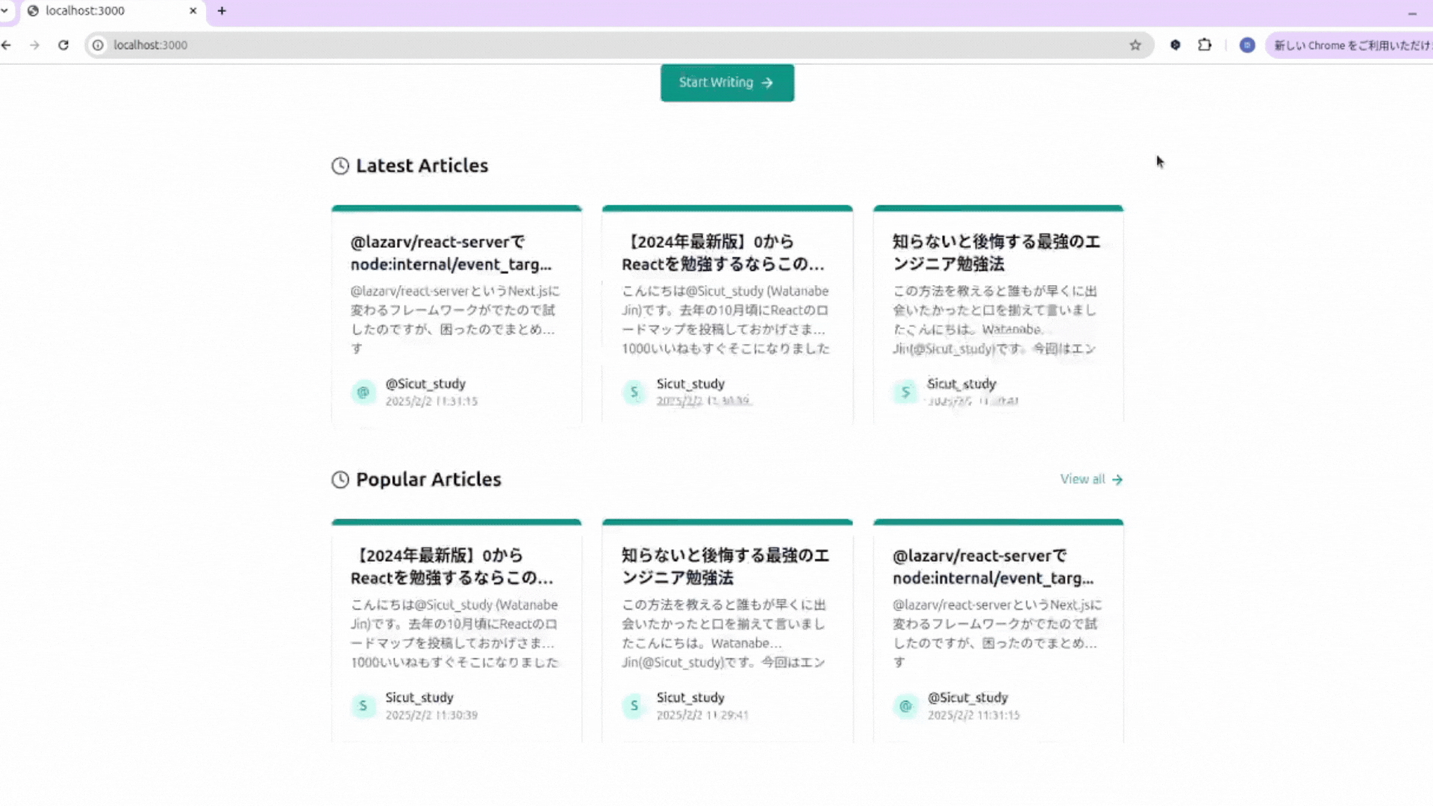Click inside the address bar
Image resolution: width=1433 pixels, height=806 pixels.
coord(299,45)
